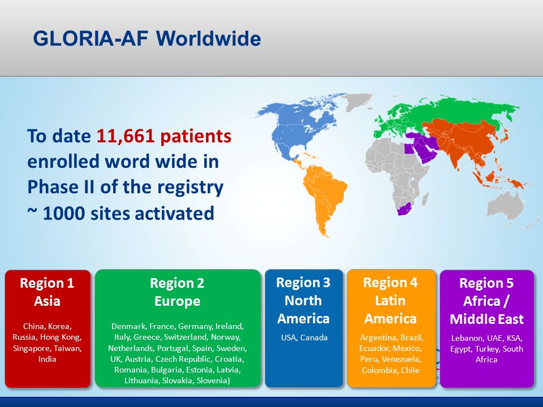The image size is (543, 407).
Task: Click the 'USA, Canada' text
Action: point(304,337)
